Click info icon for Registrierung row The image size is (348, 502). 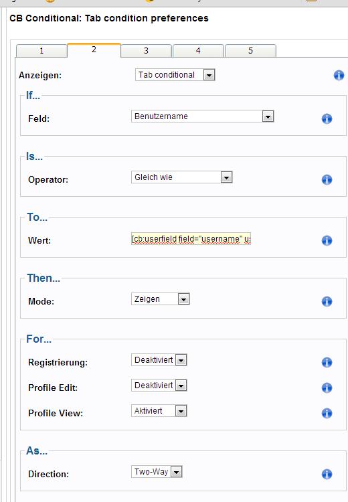tap(327, 362)
